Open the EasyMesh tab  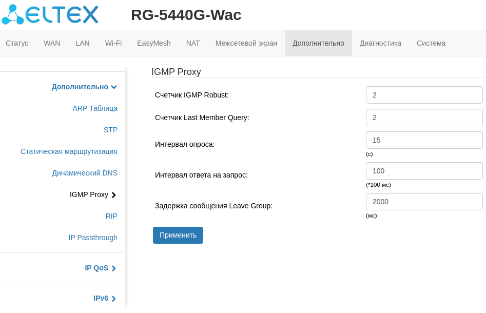coord(154,43)
